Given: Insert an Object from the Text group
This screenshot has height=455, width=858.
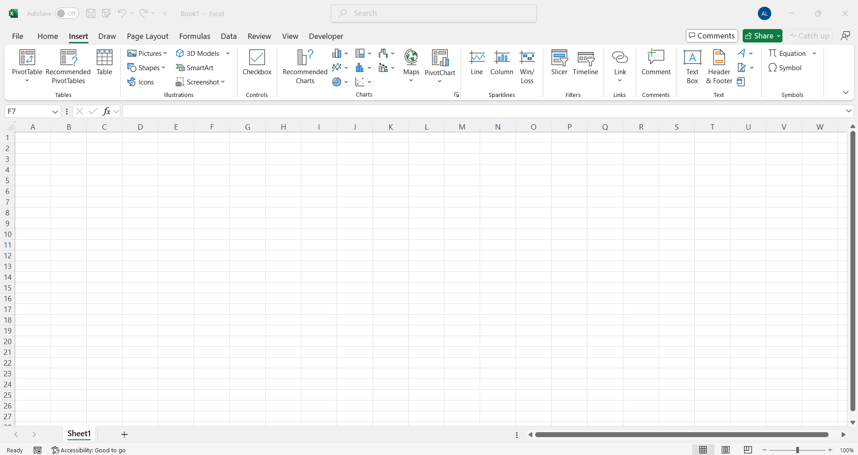Looking at the screenshot, I should tap(741, 82).
